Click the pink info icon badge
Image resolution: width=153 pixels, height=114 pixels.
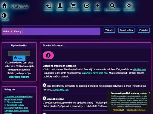pos(48,55)
